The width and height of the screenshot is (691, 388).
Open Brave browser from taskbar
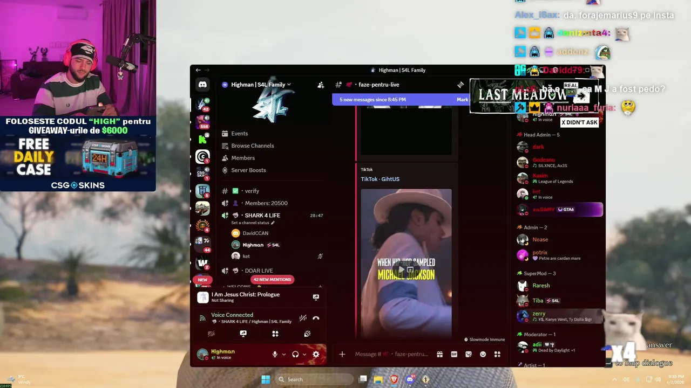394,379
